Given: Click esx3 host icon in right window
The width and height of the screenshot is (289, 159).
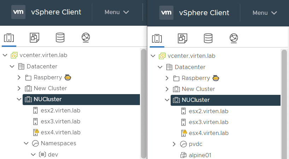Looking at the screenshot, I should (183, 122).
